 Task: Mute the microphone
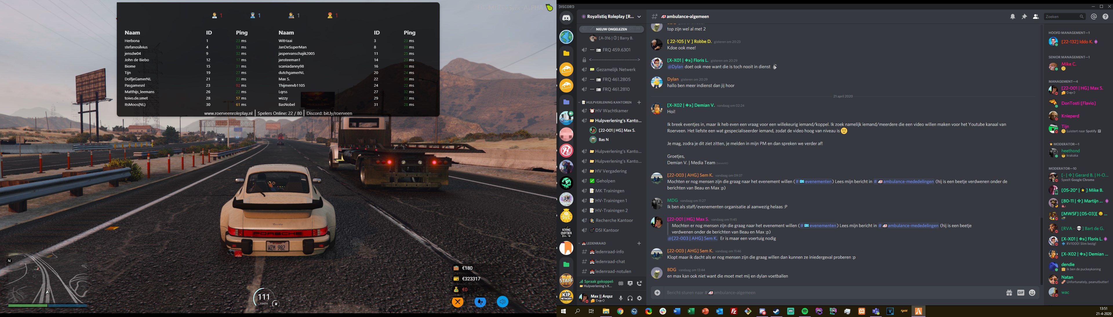tap(621, 298)
